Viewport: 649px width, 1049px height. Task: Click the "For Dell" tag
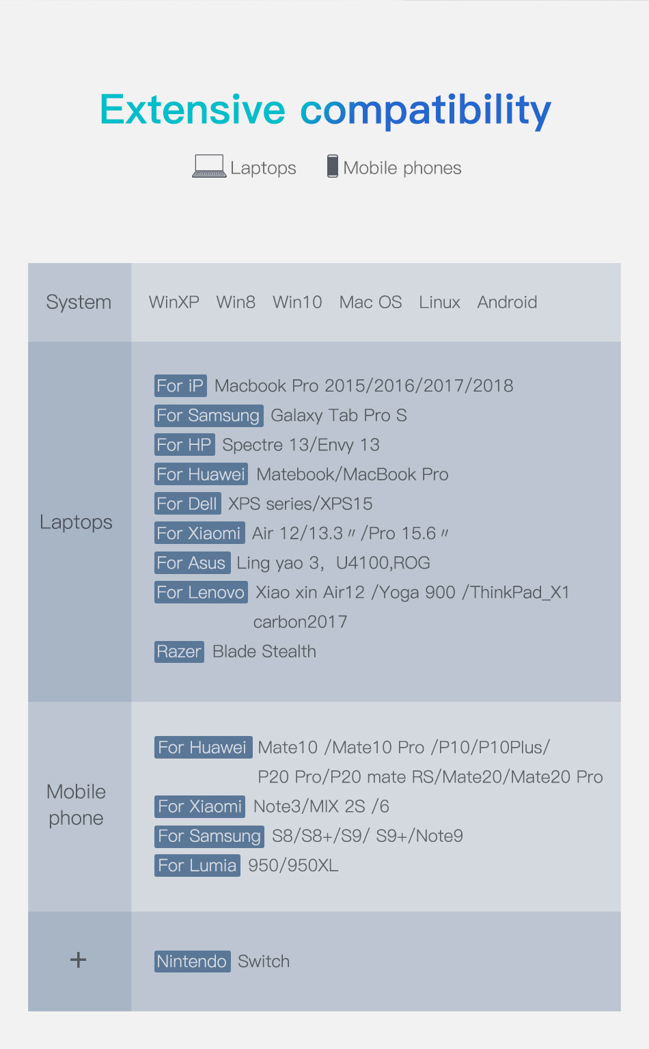[x=187, y=503]
